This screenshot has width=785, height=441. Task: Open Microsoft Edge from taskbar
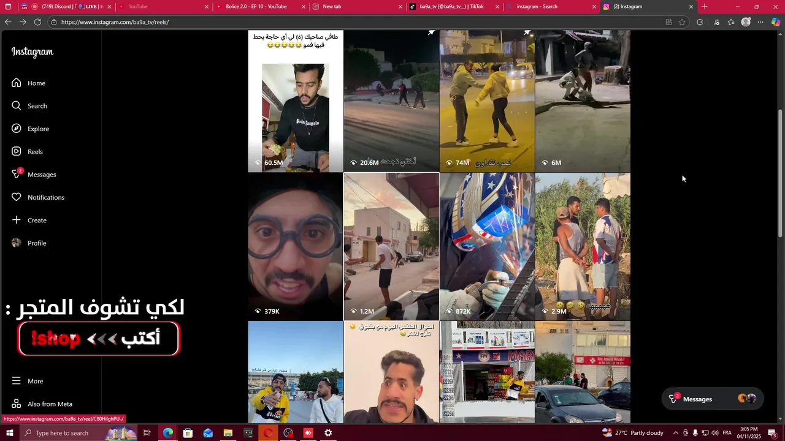[x=168, y=433]
